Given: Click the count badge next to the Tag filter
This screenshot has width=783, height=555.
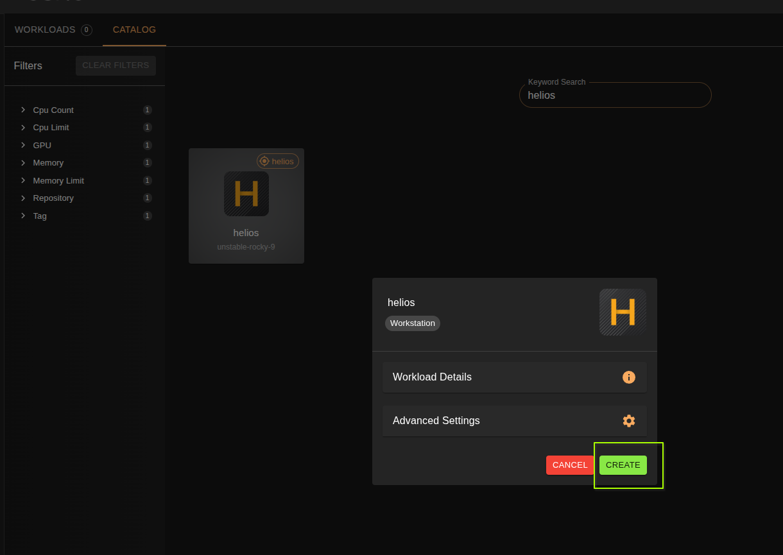Looking at the screenshot, I should click(148, 216).
